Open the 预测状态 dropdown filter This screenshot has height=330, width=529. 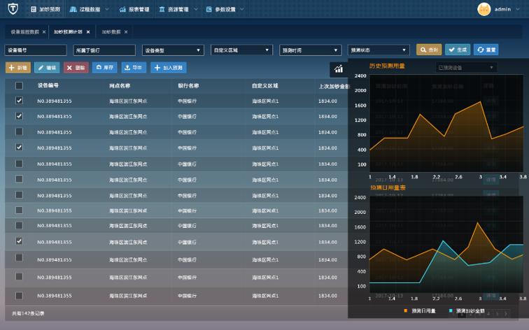(x=378, y=50)
